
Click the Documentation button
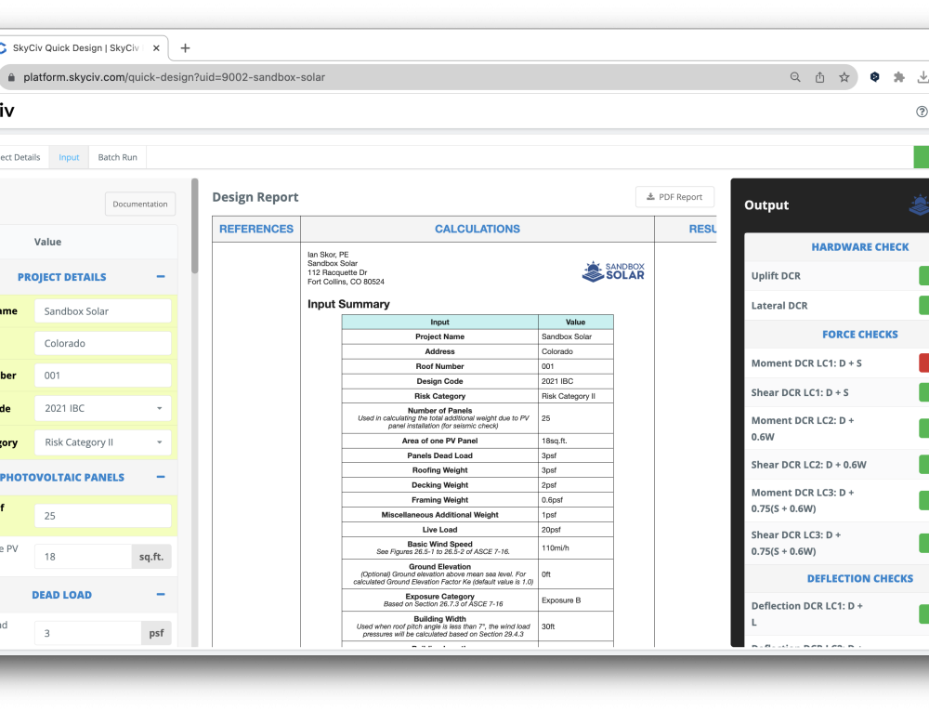[140, 204]
